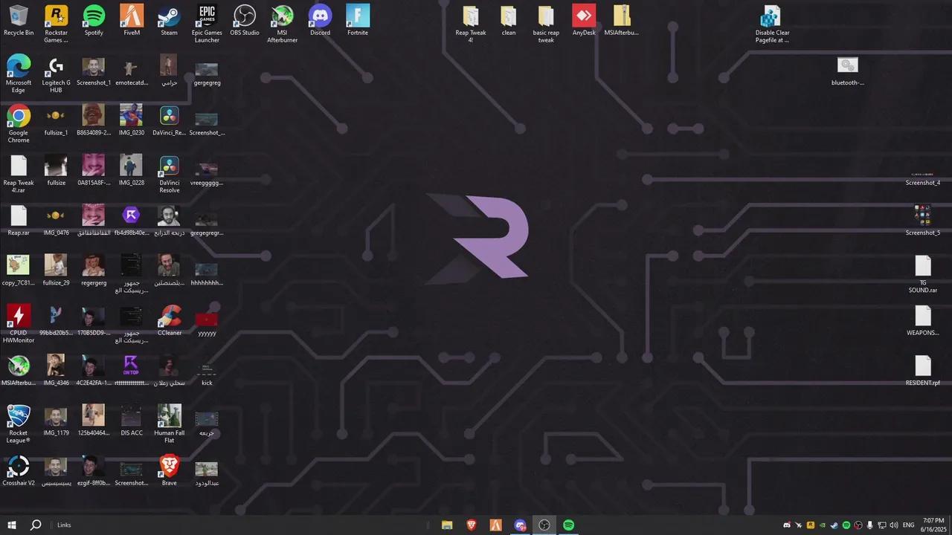The image size is (952, 535).
Task: Open network settings from system tray
Action: [882, 525]
